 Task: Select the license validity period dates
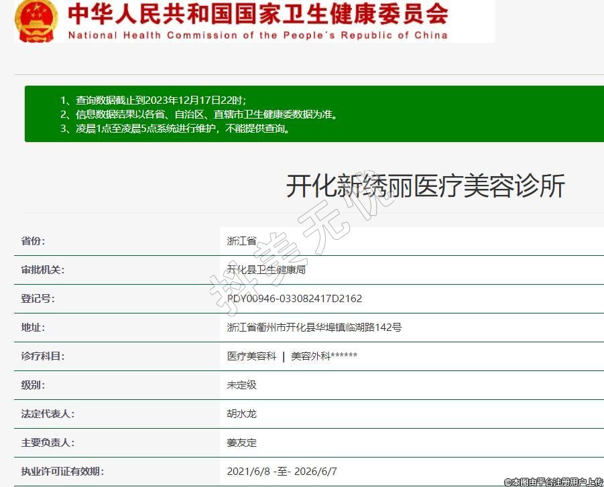click(x=282, y=472)
